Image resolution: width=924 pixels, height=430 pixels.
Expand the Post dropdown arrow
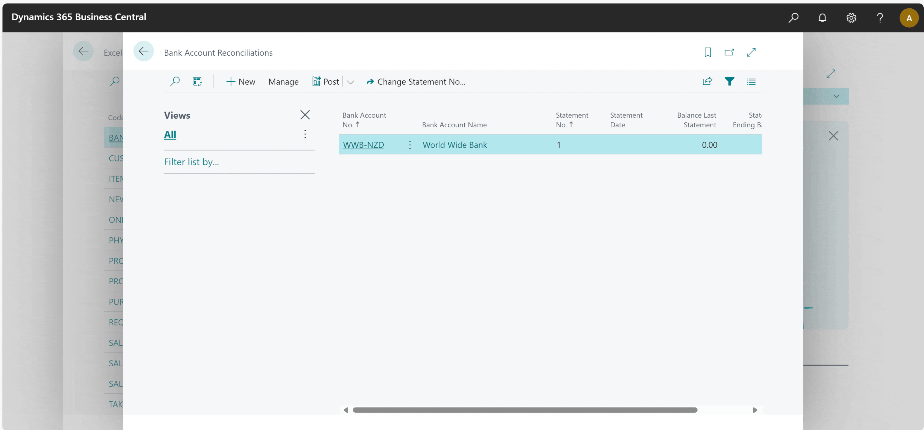(x=351, y=82)
